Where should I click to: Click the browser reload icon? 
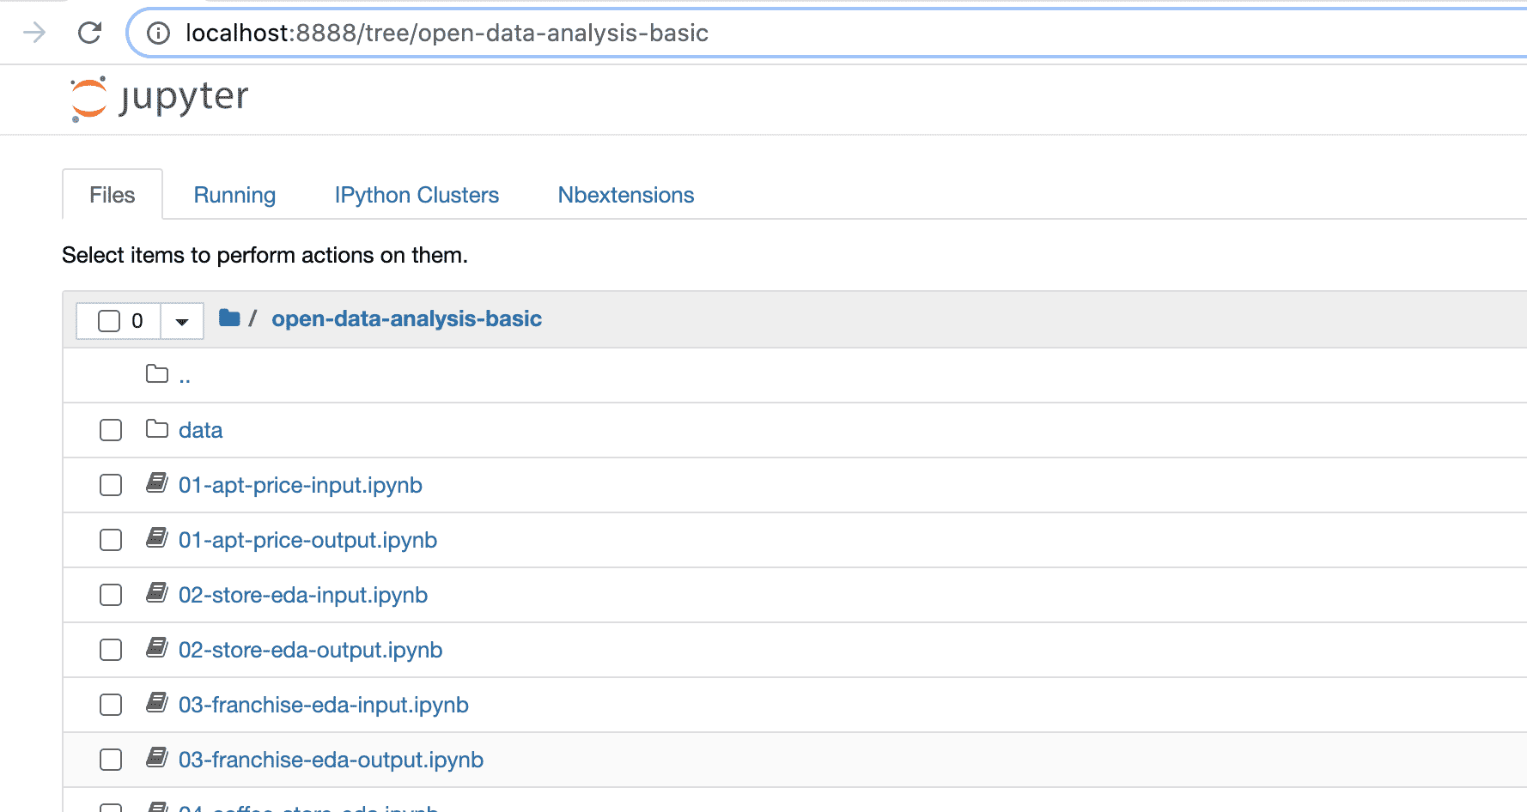point(89,33)
